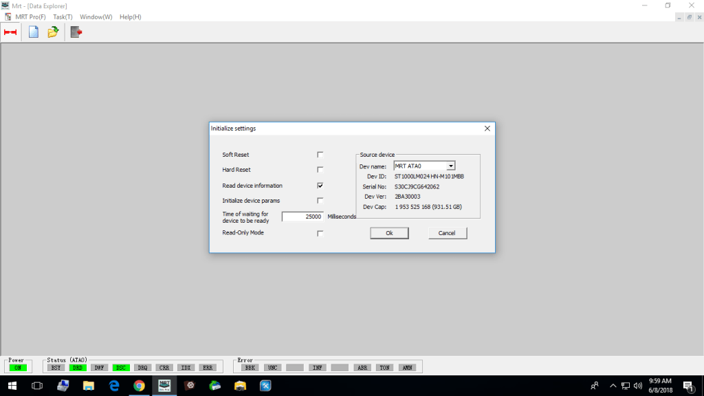
Task: Expand the Dev name dropdown
Action: (451, 166)
